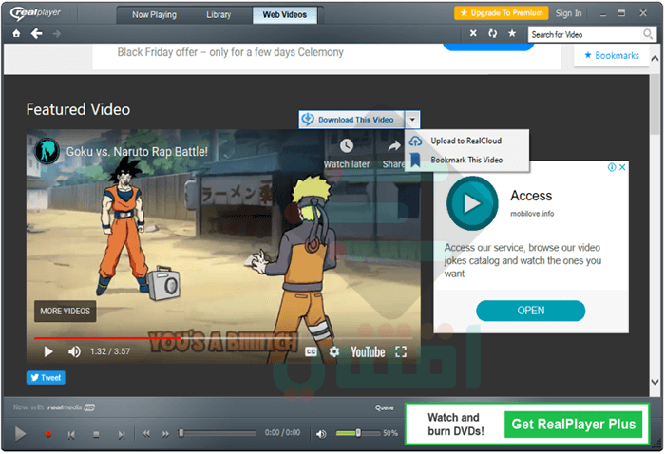Open the Watch later clock icon
The image size is (665, 454).
[347, 146]
